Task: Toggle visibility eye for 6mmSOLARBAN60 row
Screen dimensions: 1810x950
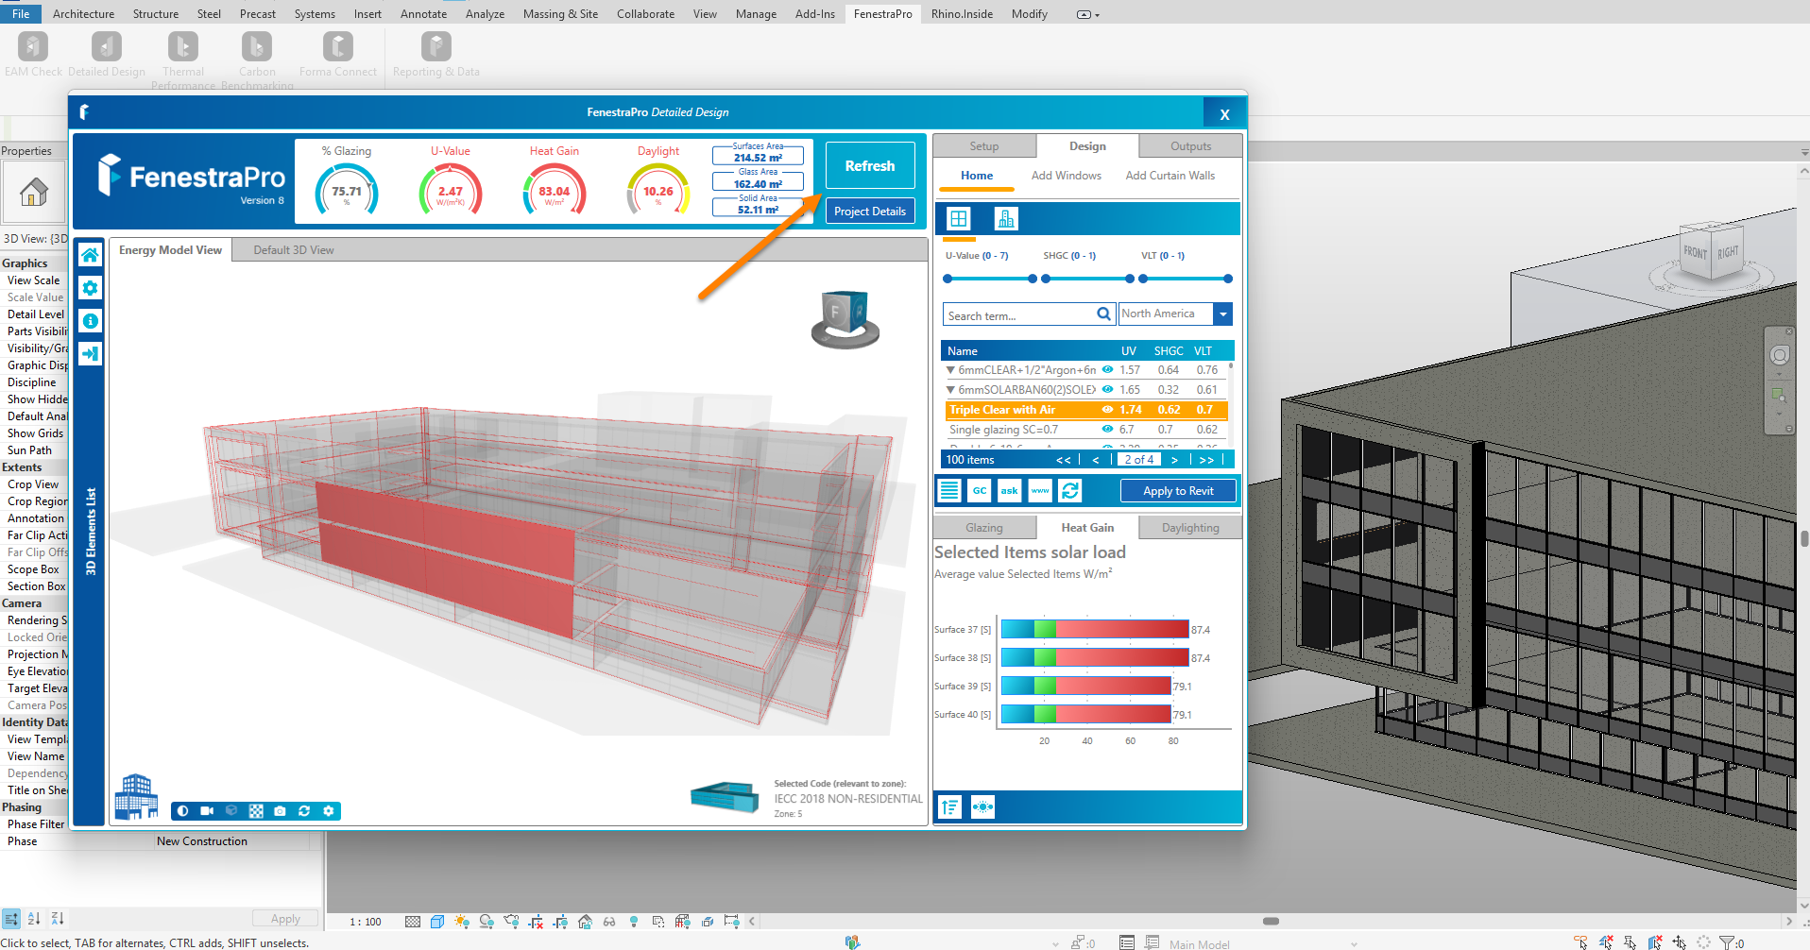Action: [1107, 389]
